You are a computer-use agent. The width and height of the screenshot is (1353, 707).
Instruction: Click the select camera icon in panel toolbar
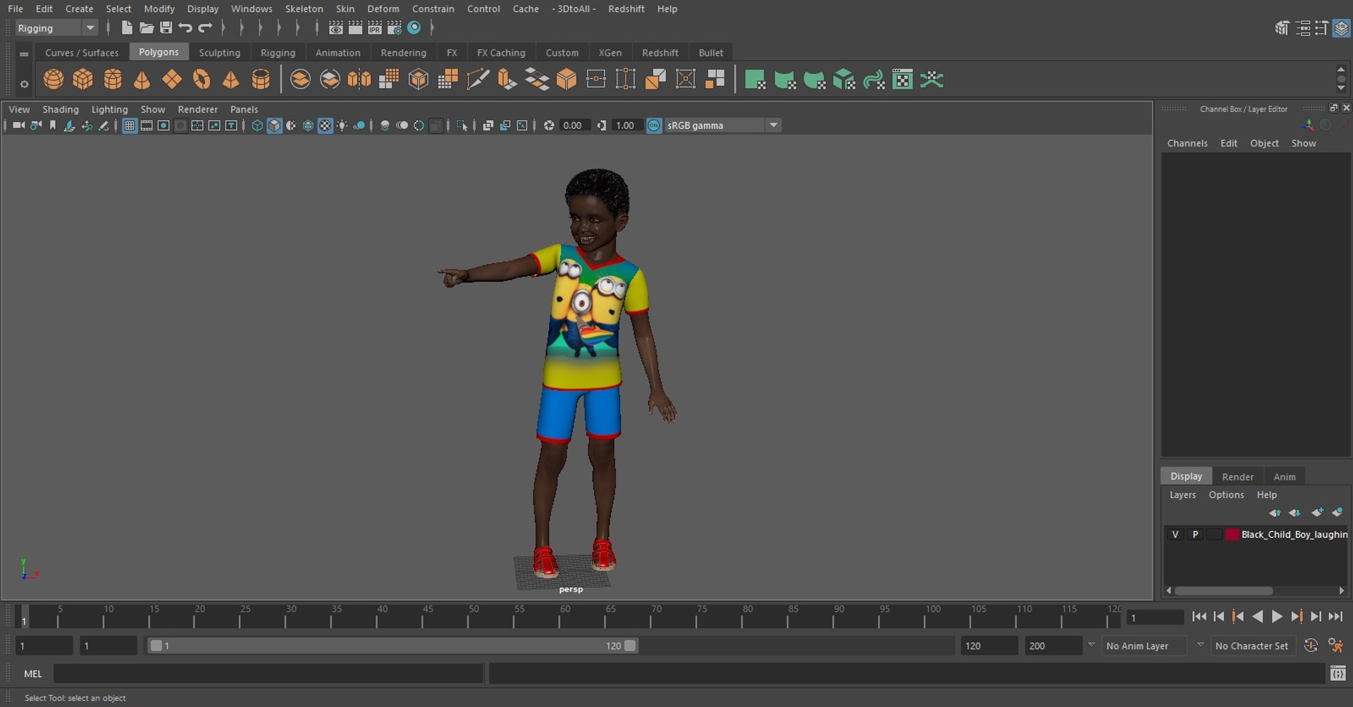pyautogui.click(x=18, y=125)
